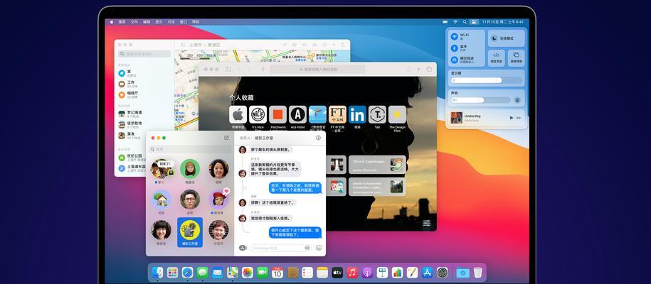Launch FaceTime from the Dock

(x=263, y=273)
